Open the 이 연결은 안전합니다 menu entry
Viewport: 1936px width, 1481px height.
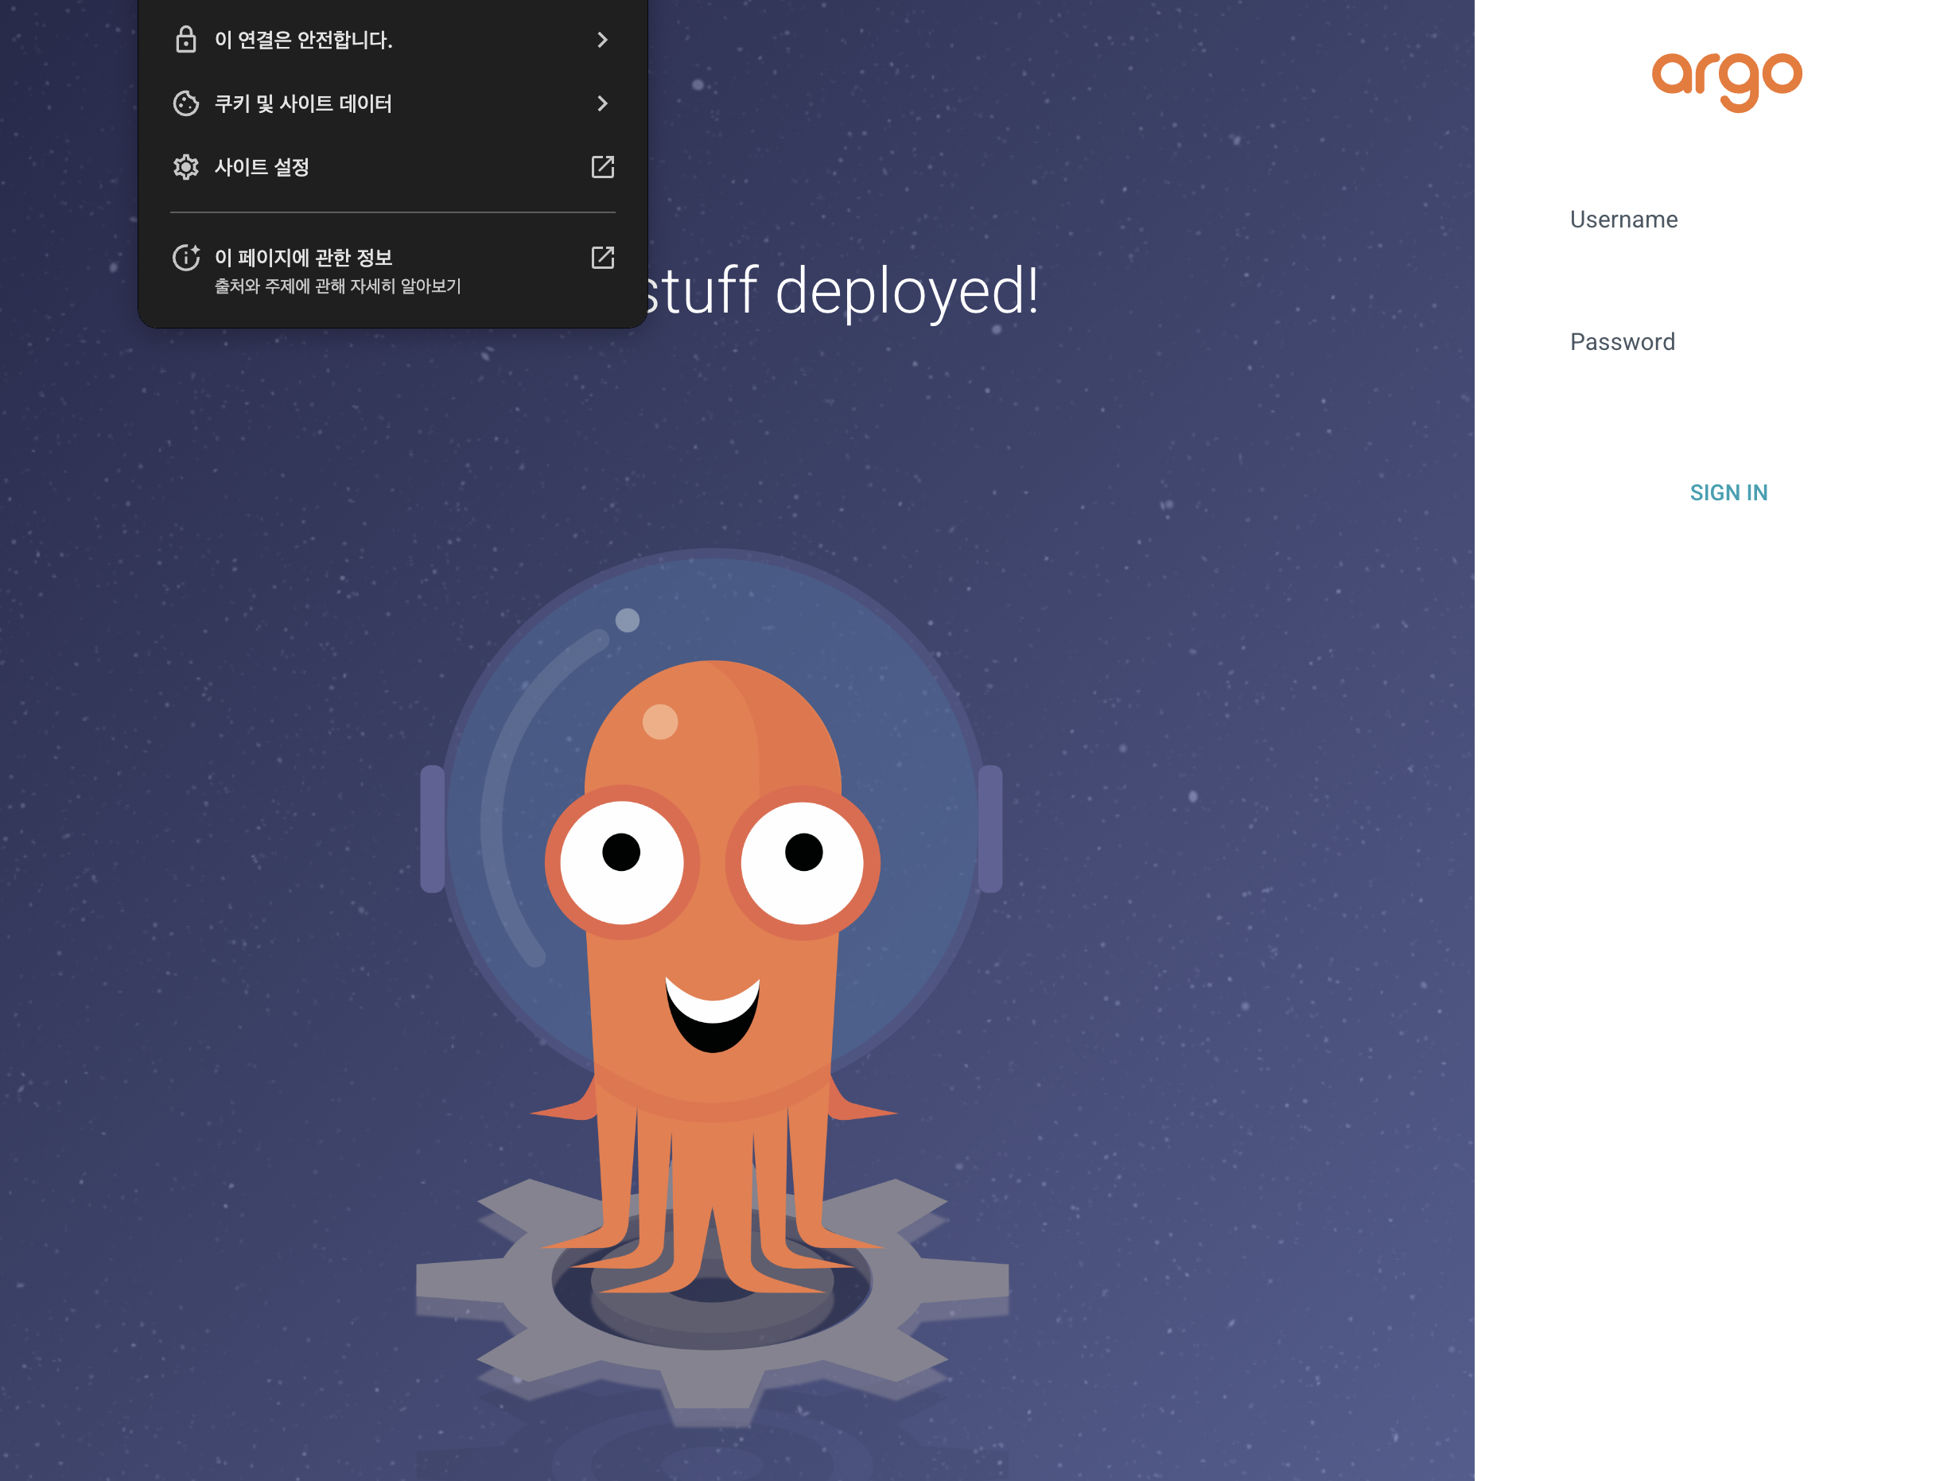(304, 40)
